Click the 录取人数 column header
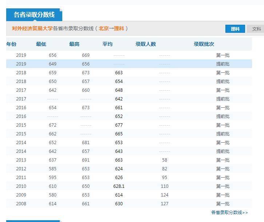 (x=146, y=44)
